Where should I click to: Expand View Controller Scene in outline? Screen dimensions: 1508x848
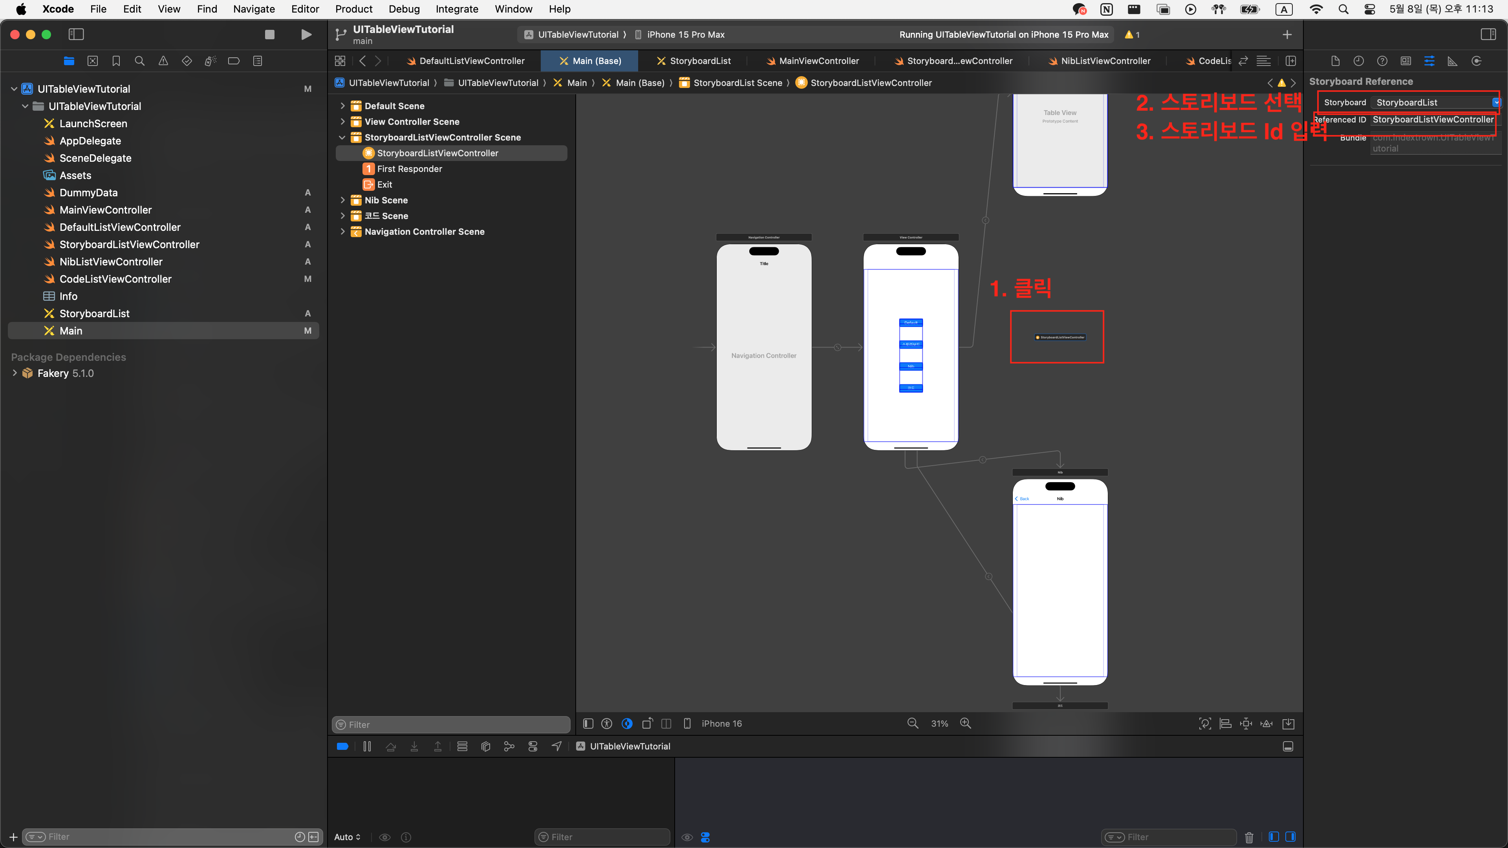click(x=342, y=122)
